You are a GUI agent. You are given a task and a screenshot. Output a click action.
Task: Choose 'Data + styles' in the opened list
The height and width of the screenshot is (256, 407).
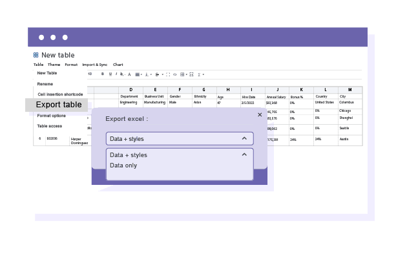(129, 155)
